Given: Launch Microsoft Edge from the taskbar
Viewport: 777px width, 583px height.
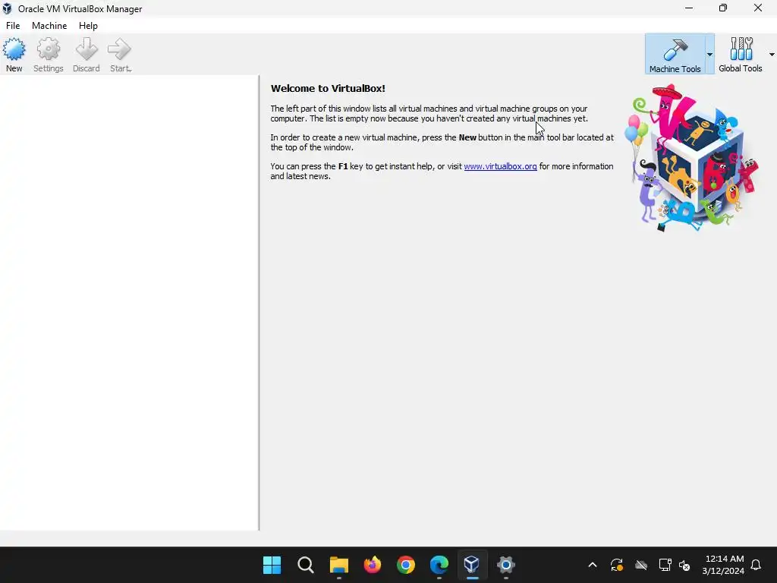Looking at the screenshot, I should 439,565.
